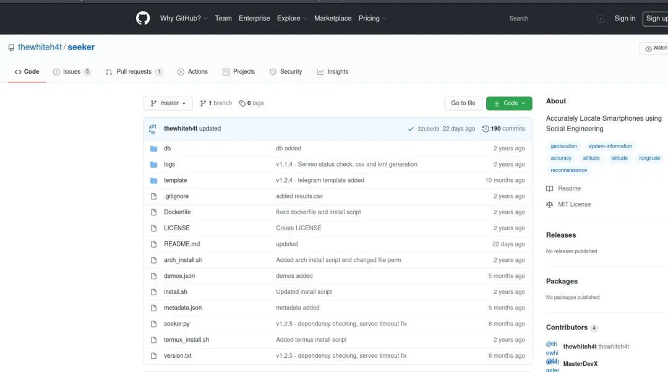
Task: Click the commit status checkmark icon
Action: (411, 129)
